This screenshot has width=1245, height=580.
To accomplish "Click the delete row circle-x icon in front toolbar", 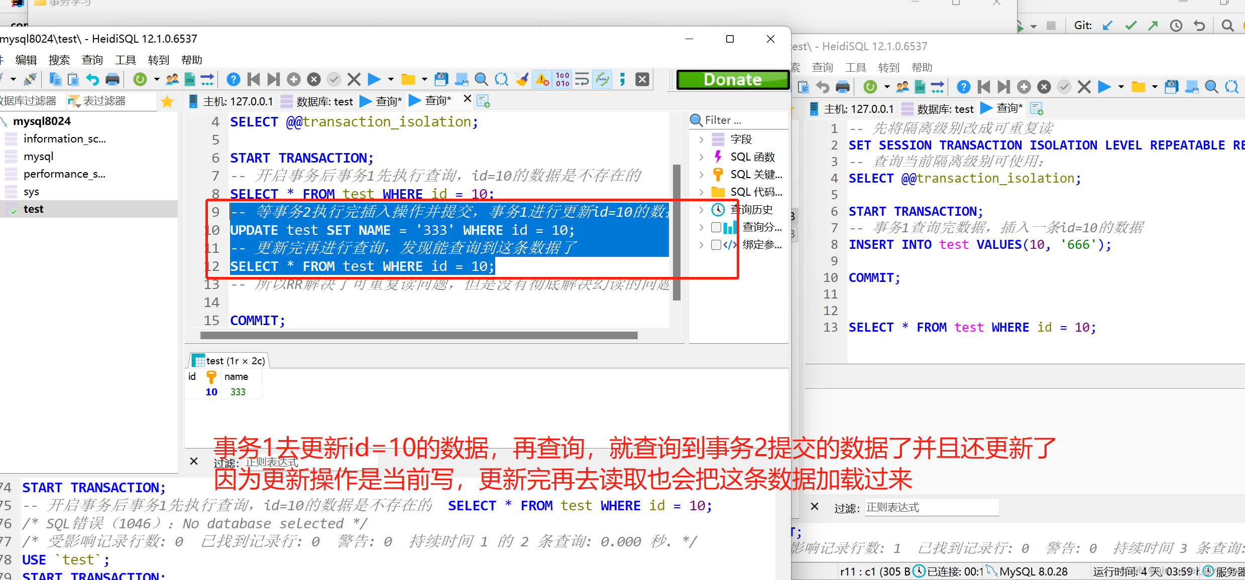I will coord(314,79).
